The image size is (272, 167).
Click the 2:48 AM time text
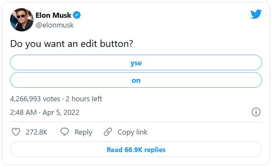[x=23, y=113]
